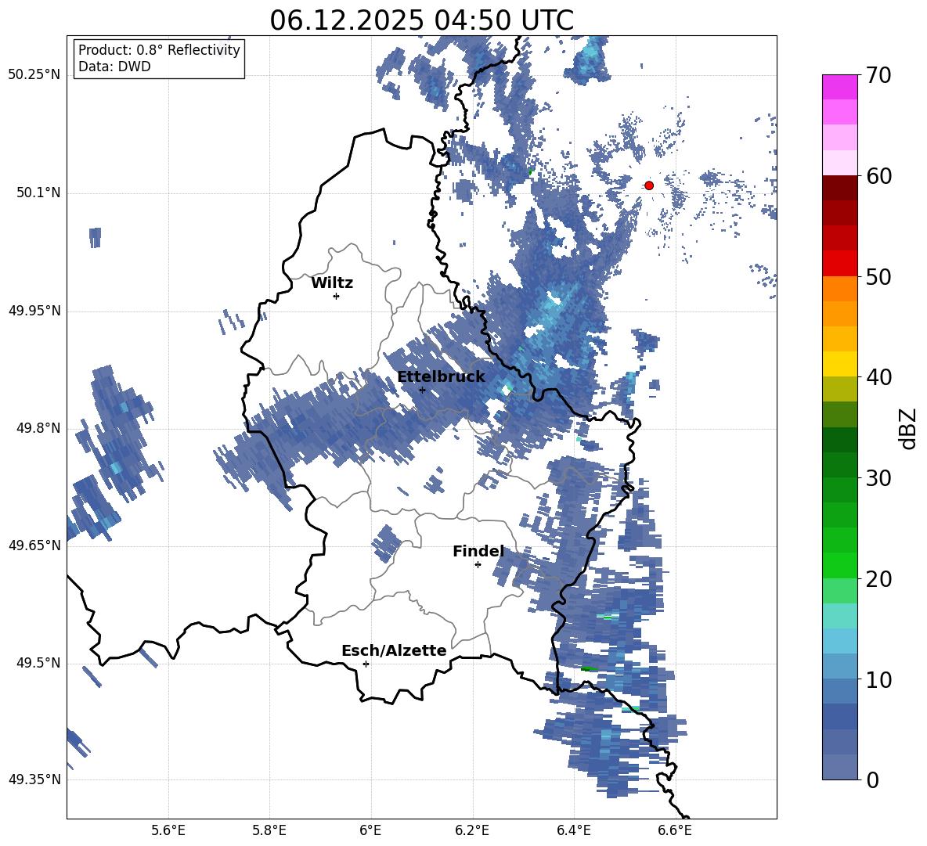This screenshot has height=846, width=927.
Task: Click the Ettelbruck station marker cross
Action: (422, 390)
